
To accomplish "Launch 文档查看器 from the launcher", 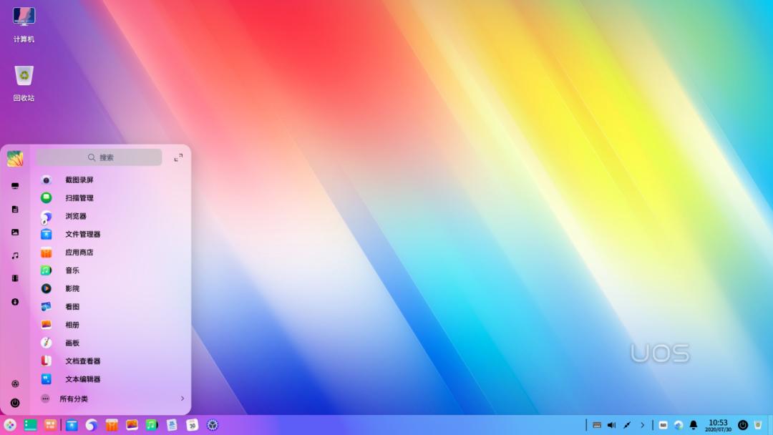I will [x=82, y=361].
